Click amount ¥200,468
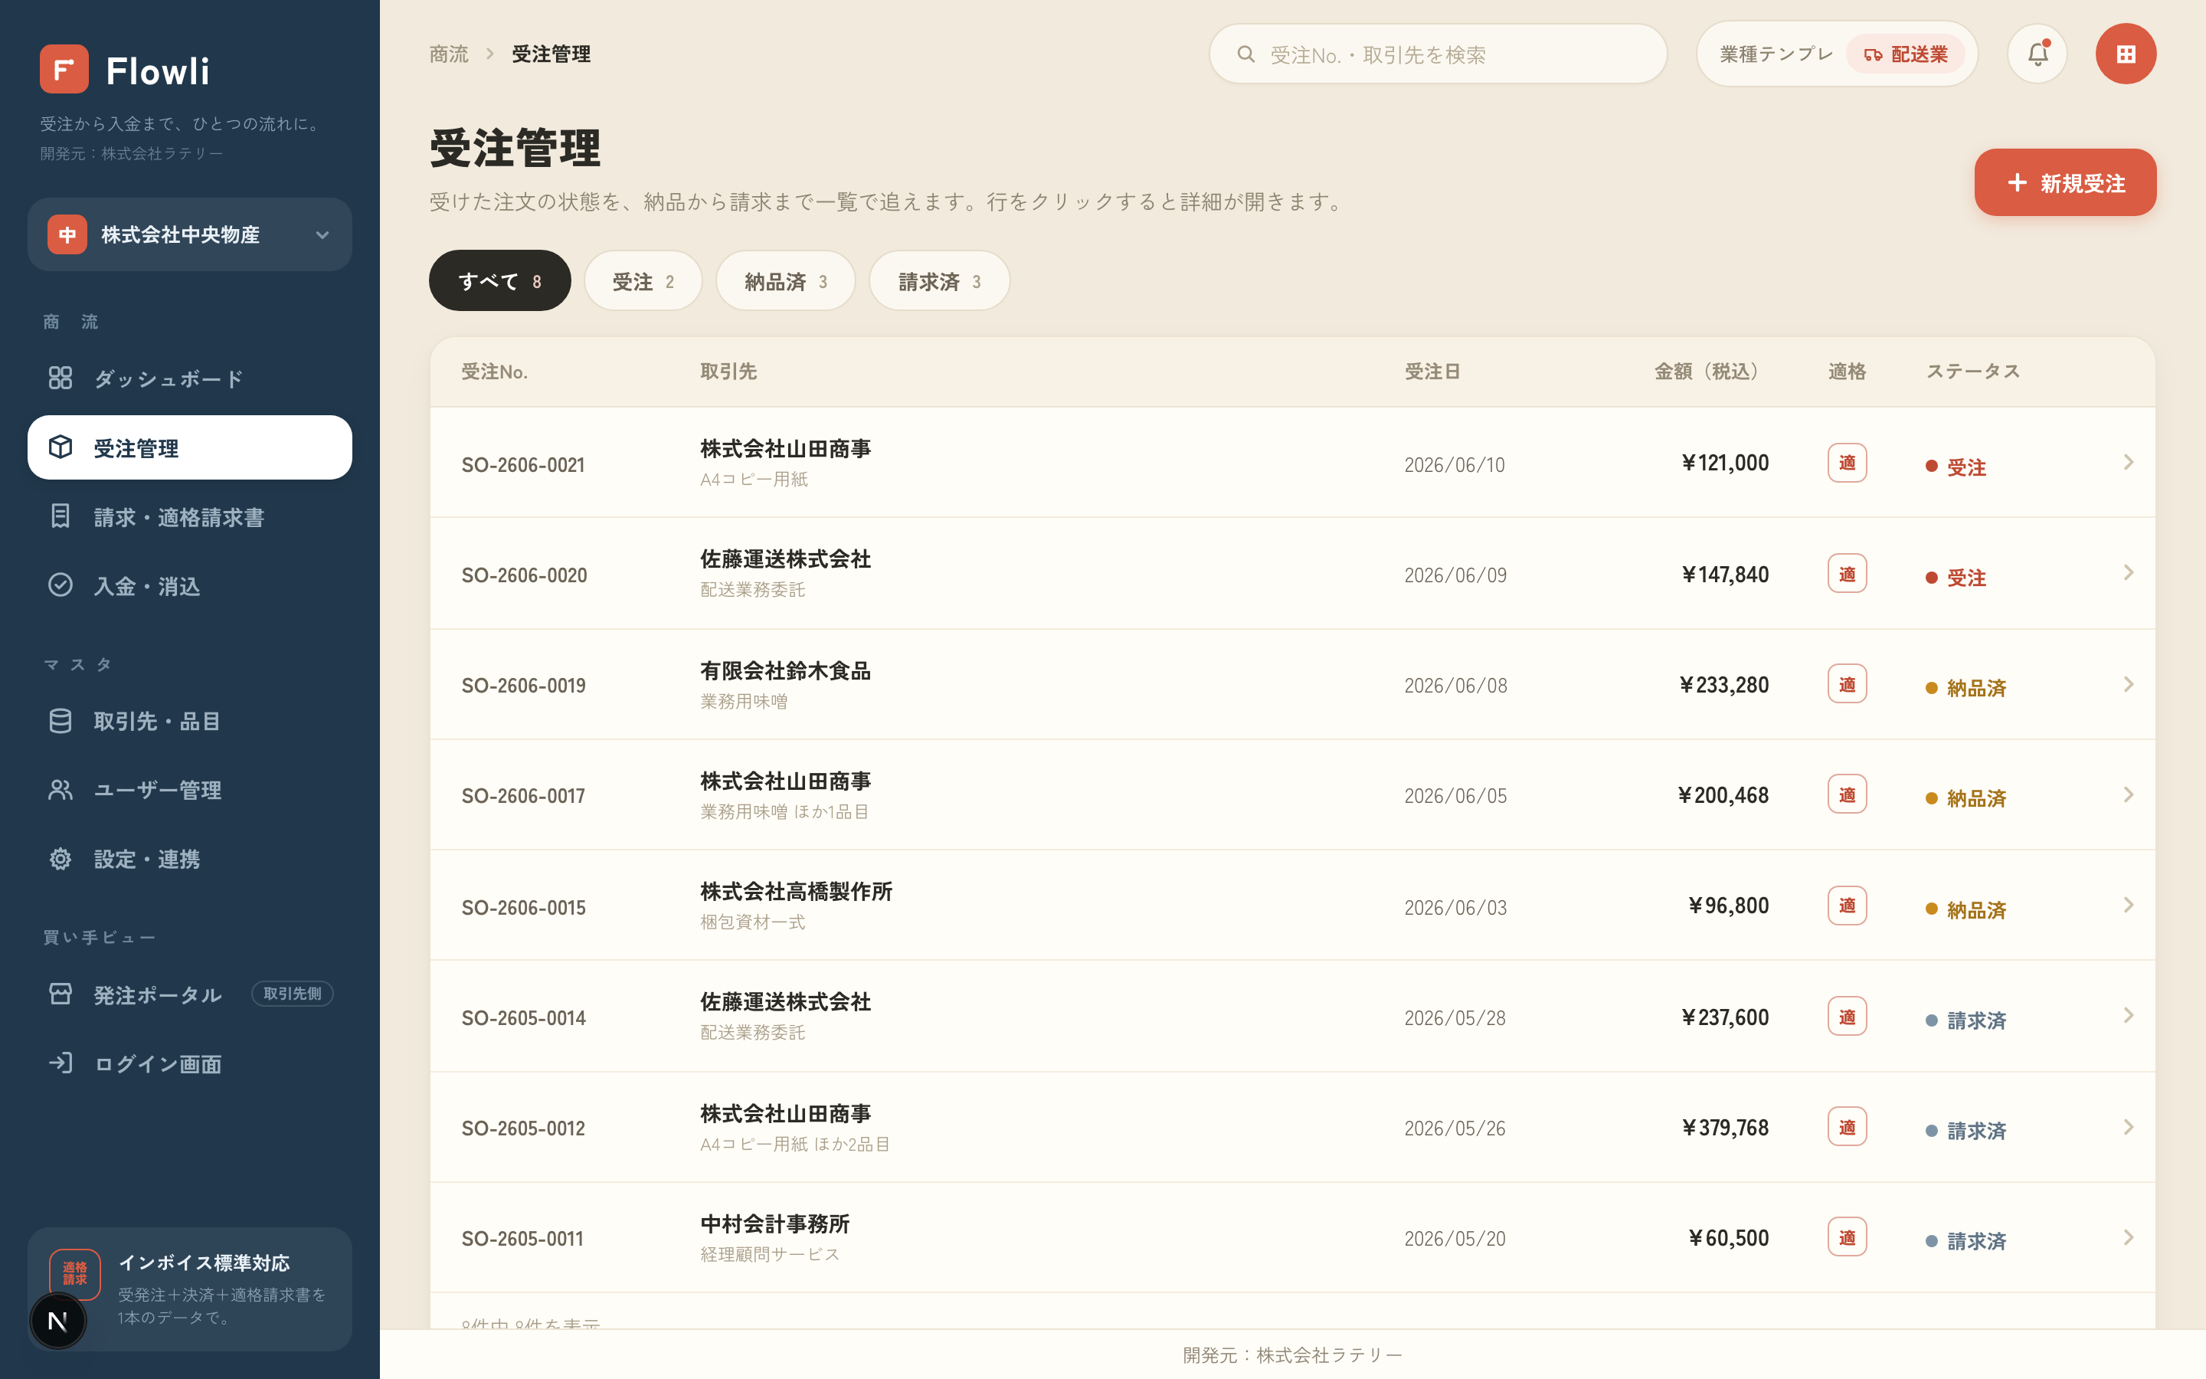2206x1379 pixels. click(1723, 795)
